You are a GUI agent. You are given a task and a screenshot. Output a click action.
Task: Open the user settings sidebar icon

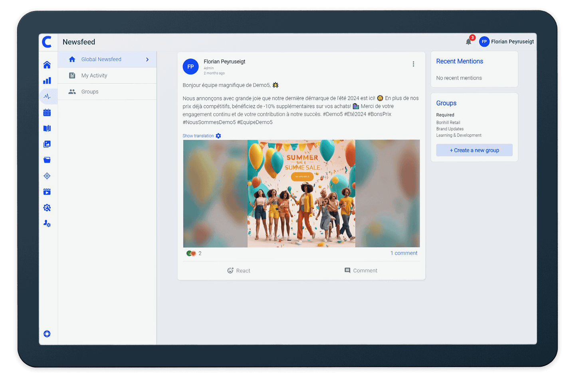47,224
